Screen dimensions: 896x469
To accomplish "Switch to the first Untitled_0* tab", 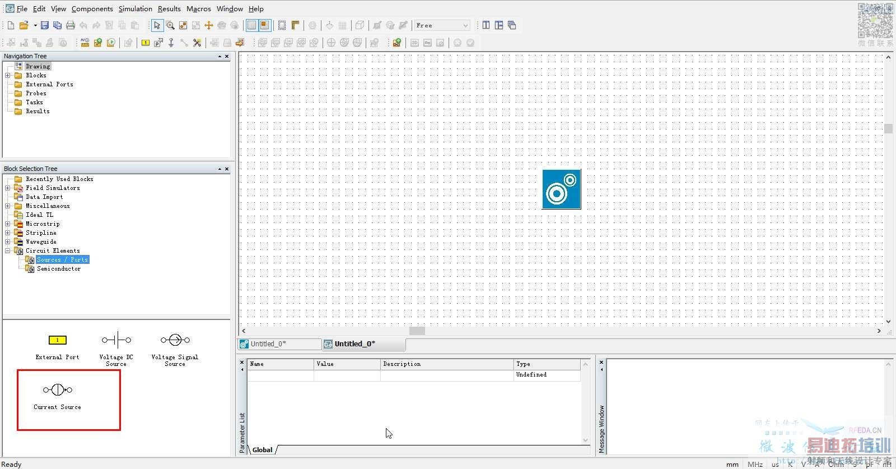I will [x=280, y=344].
